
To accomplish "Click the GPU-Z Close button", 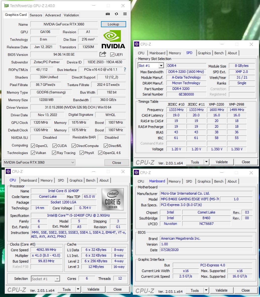I will [x=117, y=163].
